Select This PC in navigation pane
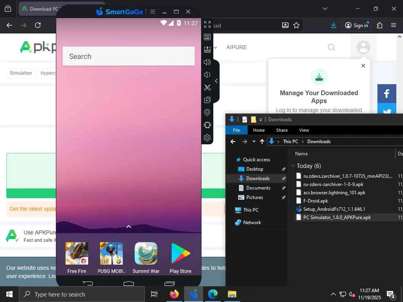403x302 pixels. (x=251, y=210)
